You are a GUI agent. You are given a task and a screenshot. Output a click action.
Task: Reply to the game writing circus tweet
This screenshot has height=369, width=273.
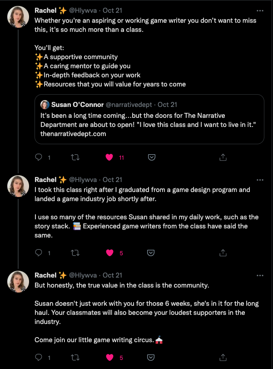point(39,357)
